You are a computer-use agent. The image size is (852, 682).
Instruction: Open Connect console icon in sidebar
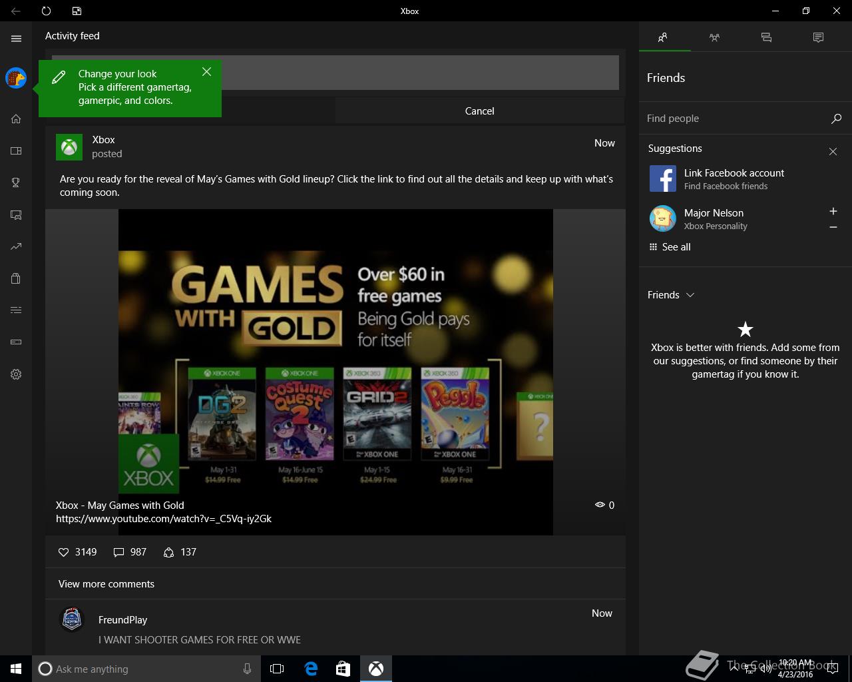[16, 342]
